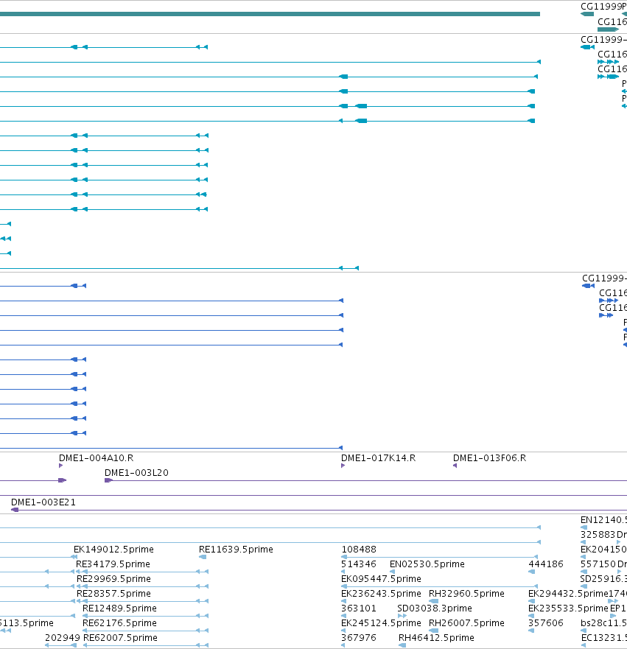Click the DME1-003E21 clone label
The height and width of the screenshot is (649, 627).
(43, 502)
